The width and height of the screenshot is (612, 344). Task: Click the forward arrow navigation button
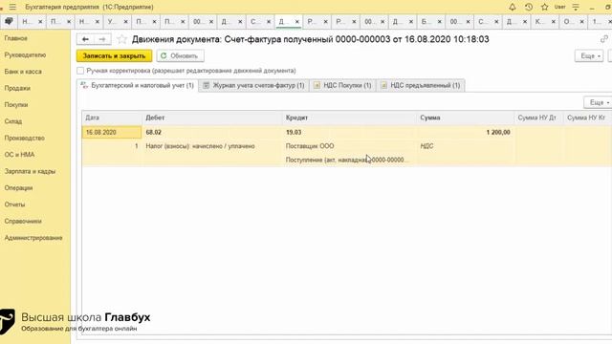(102, 39)
